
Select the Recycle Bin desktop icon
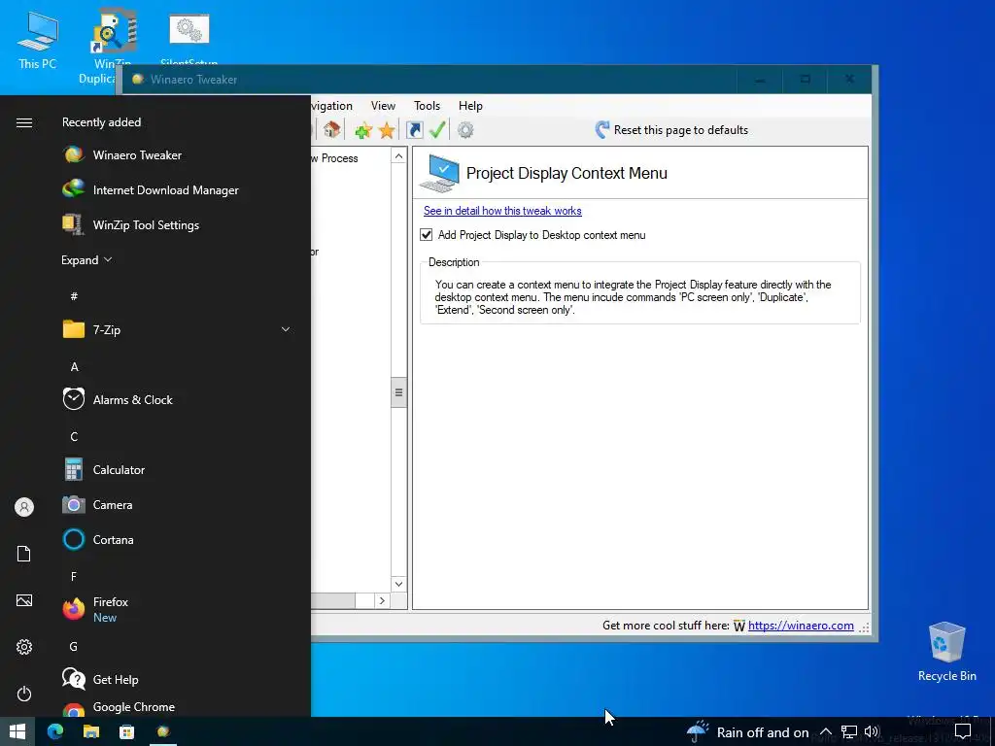click(946, 652)
